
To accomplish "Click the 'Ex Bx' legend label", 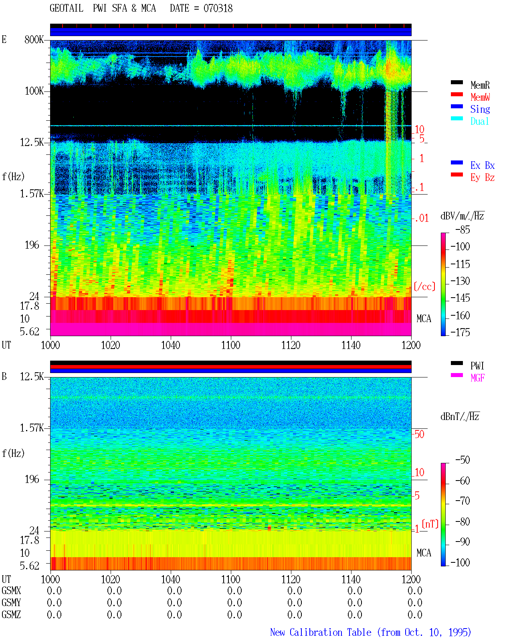I will [x=483, y=165].
